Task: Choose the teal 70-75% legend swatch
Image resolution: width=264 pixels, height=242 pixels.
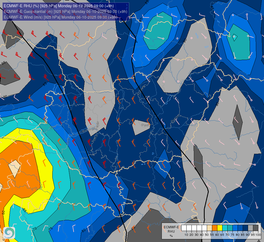Action: tap(230, 228)
